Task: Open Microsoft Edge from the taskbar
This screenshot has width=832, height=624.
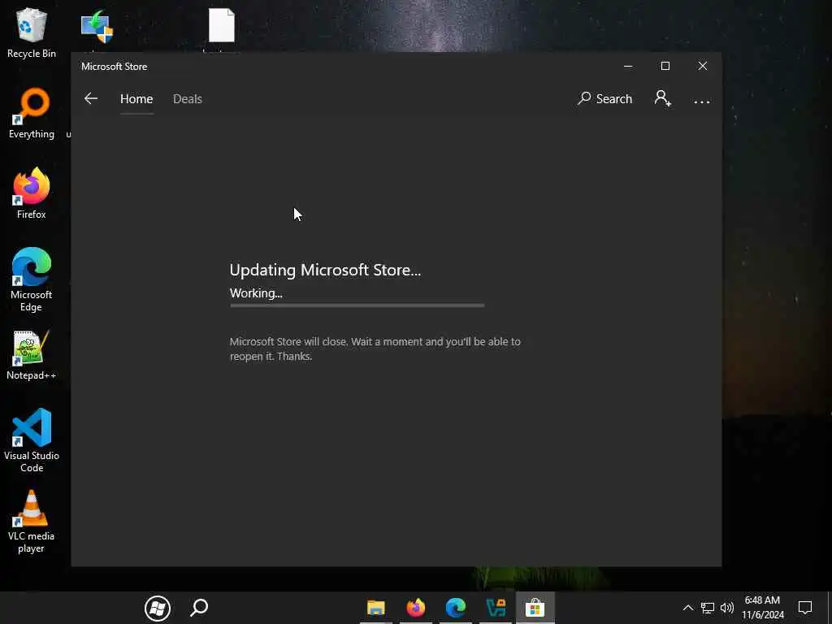Action: click(455, 608)
